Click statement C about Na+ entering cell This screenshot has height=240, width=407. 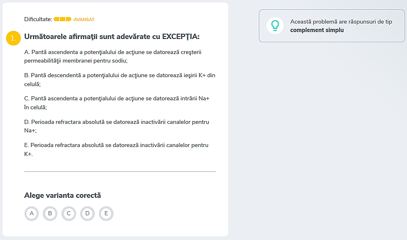pos(117,103)
